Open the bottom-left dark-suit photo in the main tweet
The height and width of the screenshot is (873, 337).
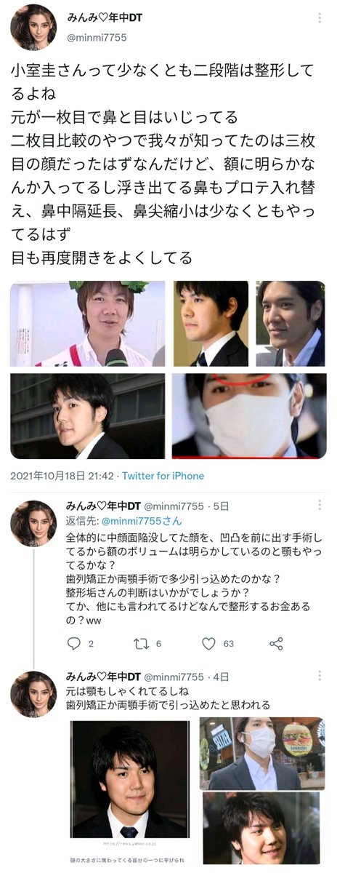(x=88, y=415)
